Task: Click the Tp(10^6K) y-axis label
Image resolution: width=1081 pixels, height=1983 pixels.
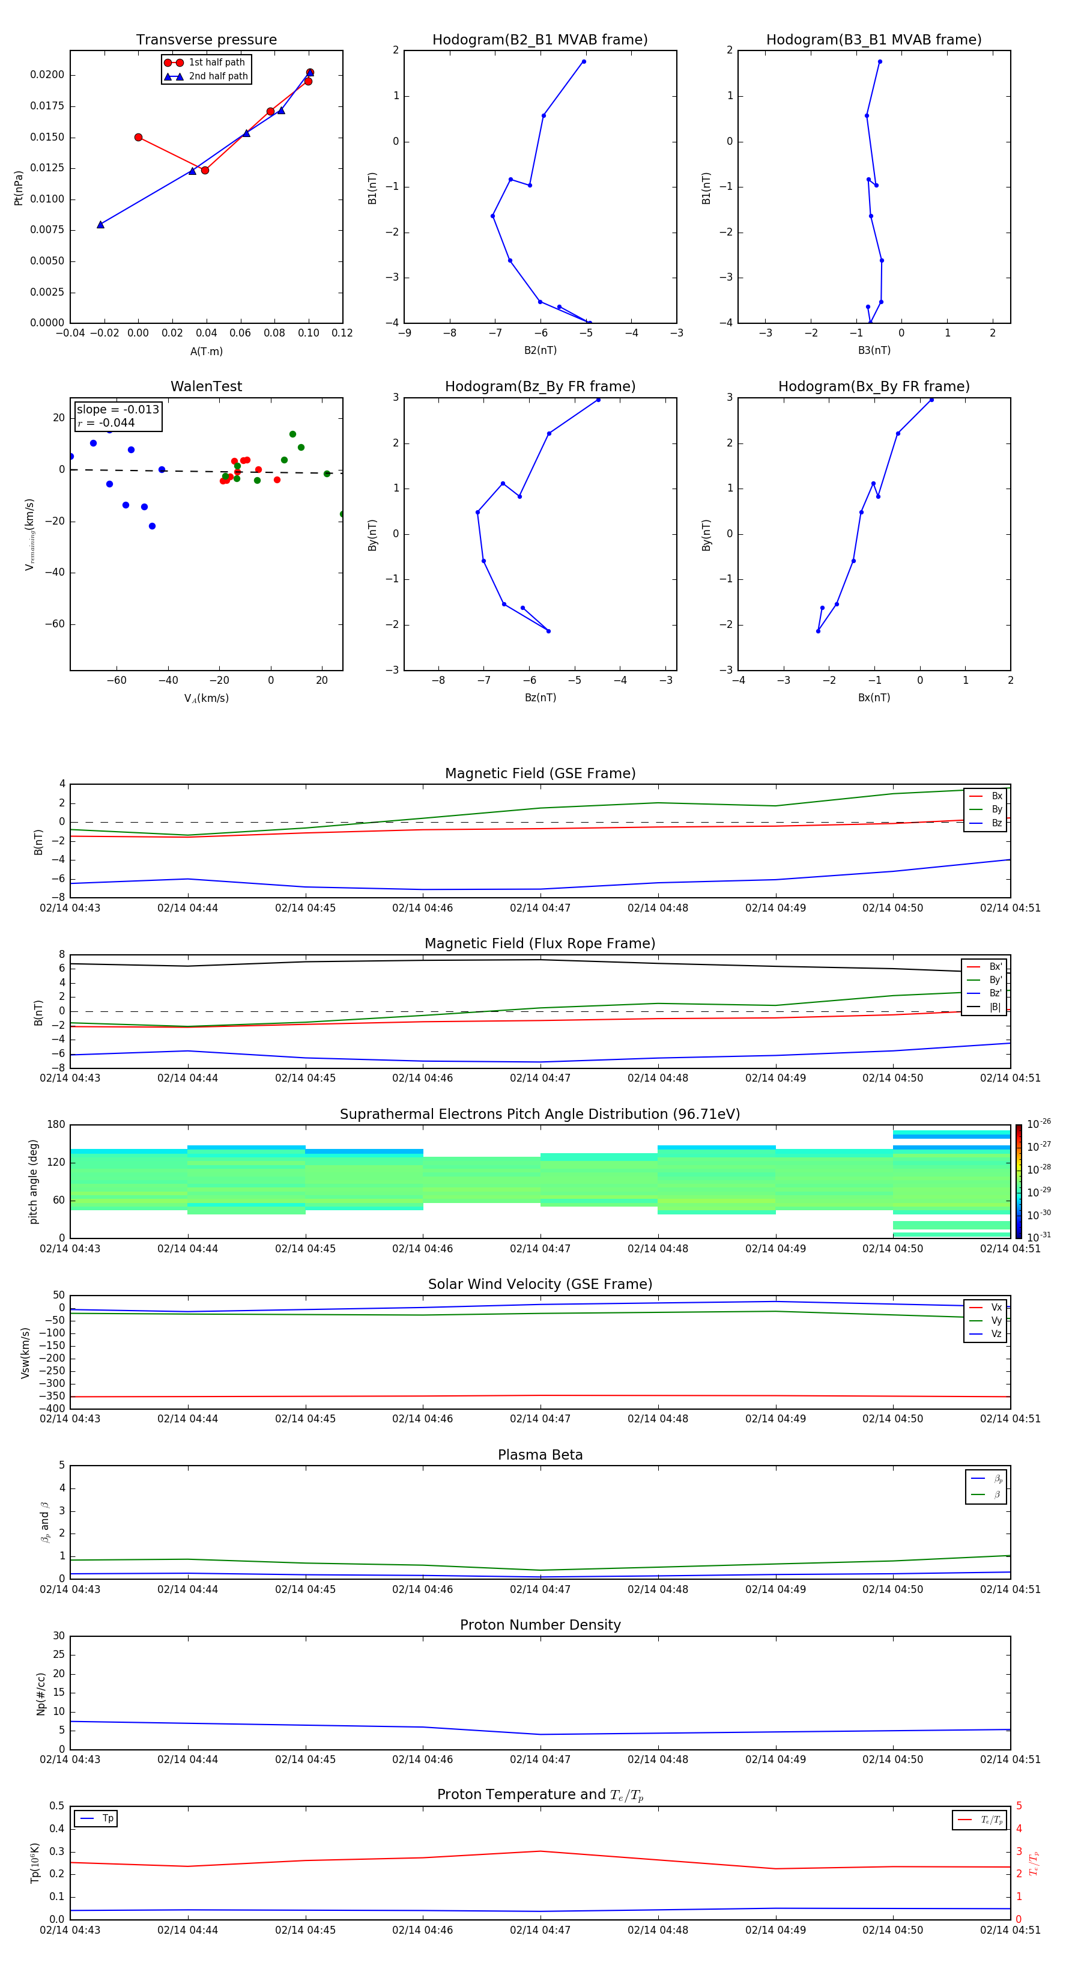Action: click(35, 1863)
